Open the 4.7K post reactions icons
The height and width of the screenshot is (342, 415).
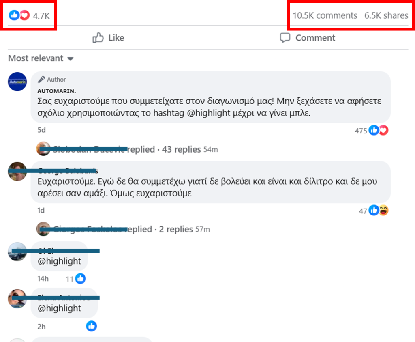click(19, 15)
